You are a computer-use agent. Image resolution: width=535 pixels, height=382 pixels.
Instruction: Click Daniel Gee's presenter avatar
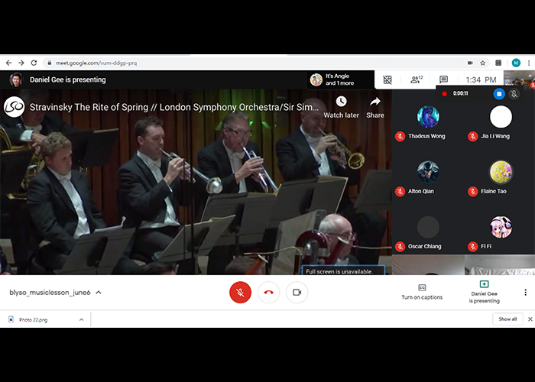[x=16, y=79]
